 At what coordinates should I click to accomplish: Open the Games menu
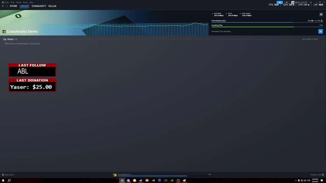[x=25, y=2]
